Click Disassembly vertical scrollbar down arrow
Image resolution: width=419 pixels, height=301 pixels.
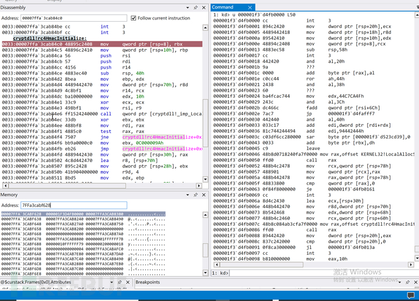[x=205, y=179]
